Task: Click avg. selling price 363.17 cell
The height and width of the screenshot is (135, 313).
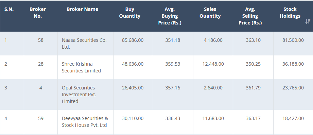Action: click(x=253, y=118)
